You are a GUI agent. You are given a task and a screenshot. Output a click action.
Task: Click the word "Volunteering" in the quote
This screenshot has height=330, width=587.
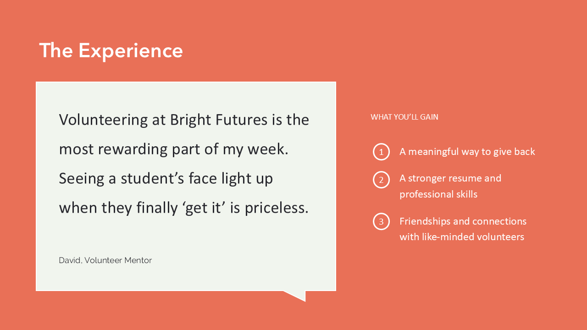click(103, 120)
